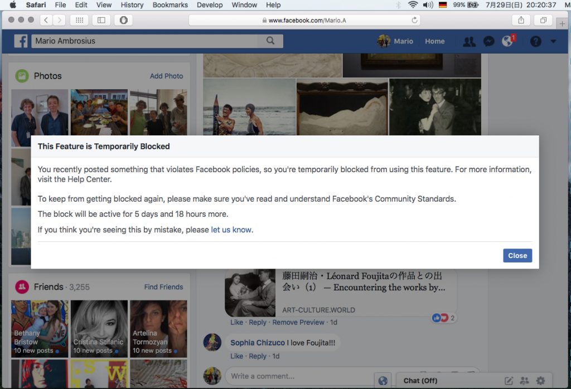Open chat settings gear icon
The height and width of the screenshot is (389, 571).
540,381
